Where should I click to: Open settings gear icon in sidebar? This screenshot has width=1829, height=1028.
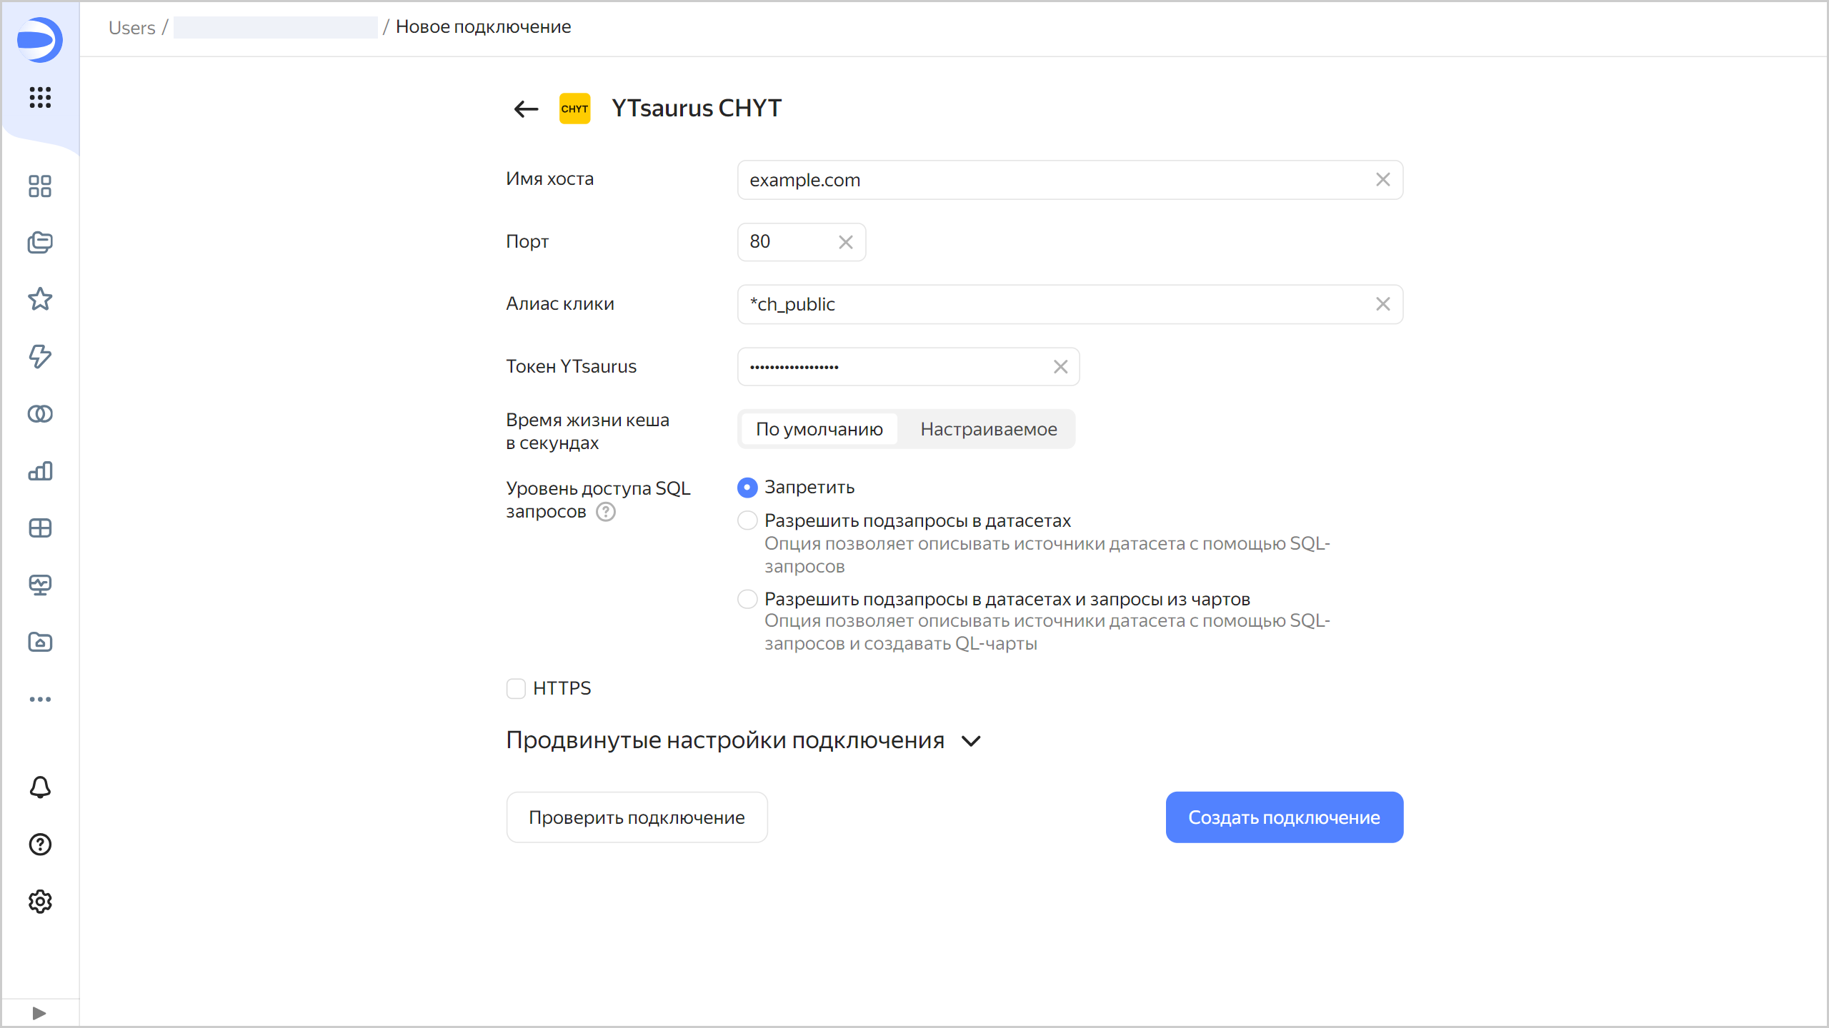(x=40, y=902)
